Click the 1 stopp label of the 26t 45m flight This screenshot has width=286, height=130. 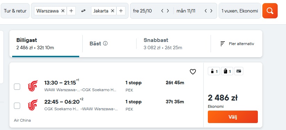(x=133, y=83)
